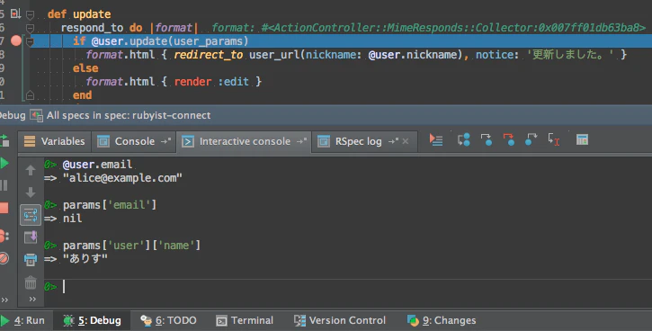The width and height of the screenshot is (652, 331).
Task: Close the RSpec log tab
Action: pos(406,141)
